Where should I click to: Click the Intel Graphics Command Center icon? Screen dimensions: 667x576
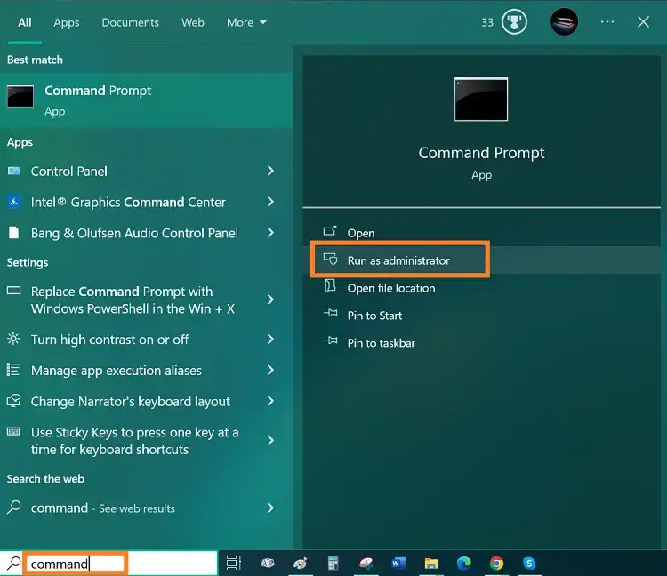click(13, 202)
